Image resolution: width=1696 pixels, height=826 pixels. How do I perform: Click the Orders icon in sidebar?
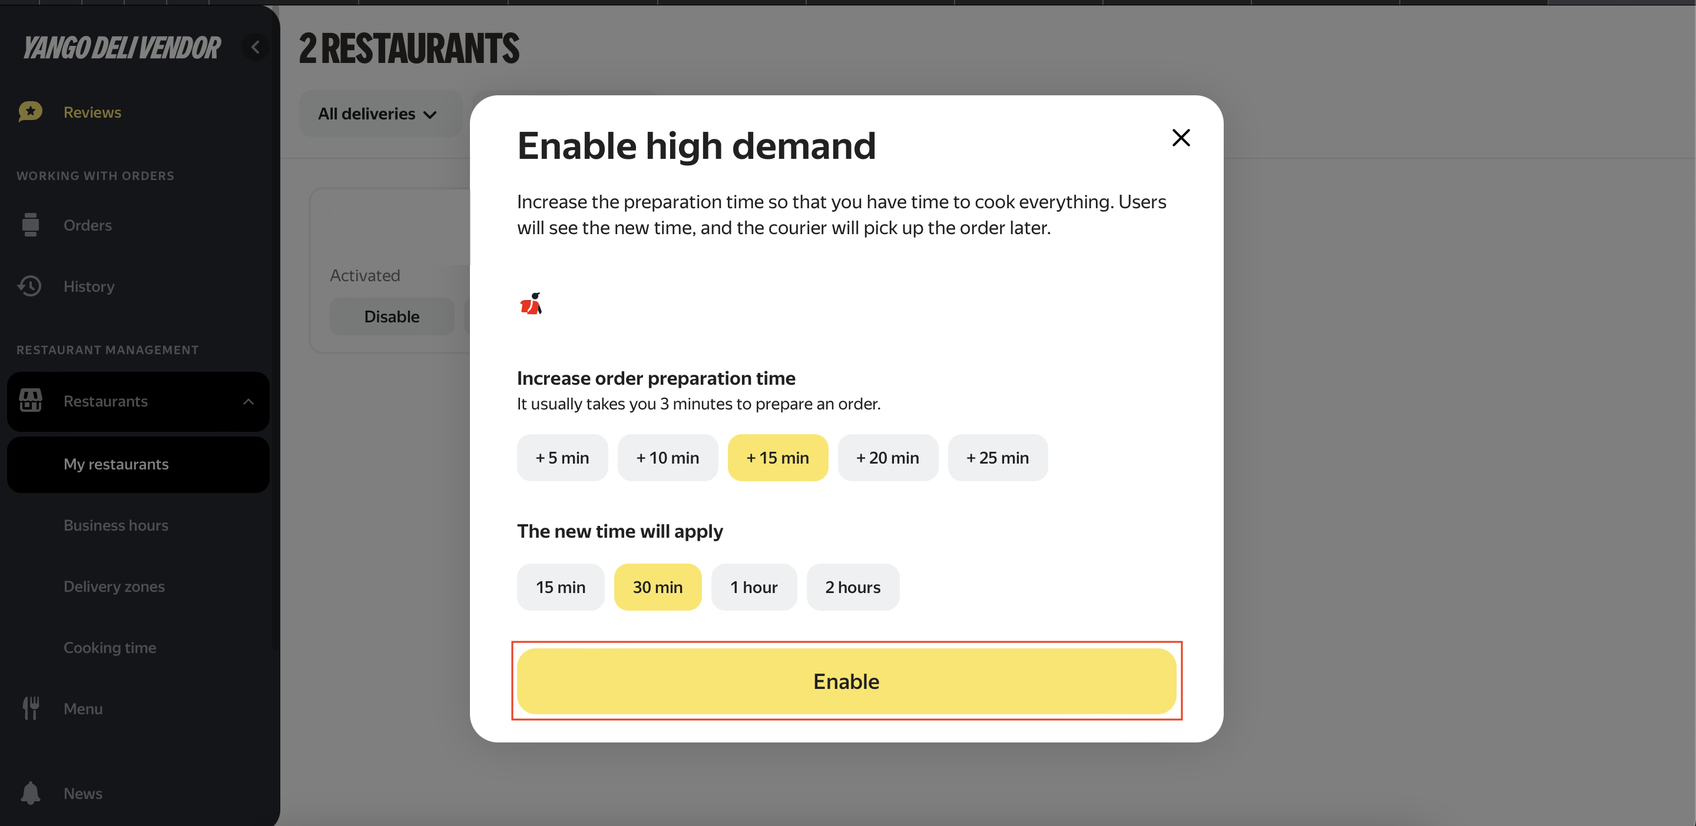[30, 225]
